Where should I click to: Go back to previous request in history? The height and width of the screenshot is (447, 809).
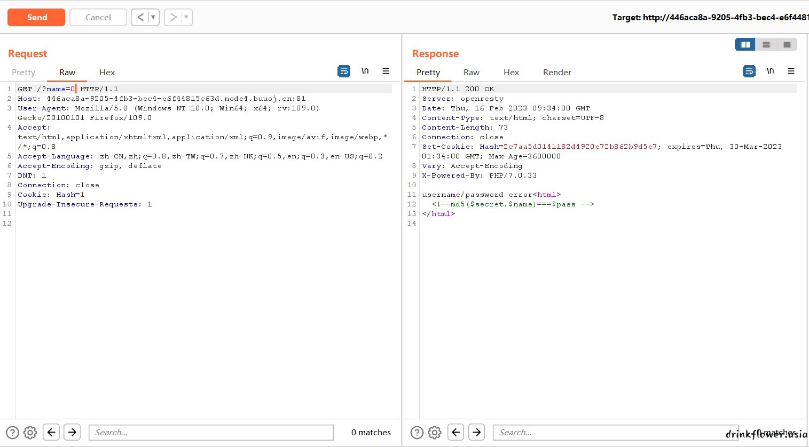tap(140, 17)
